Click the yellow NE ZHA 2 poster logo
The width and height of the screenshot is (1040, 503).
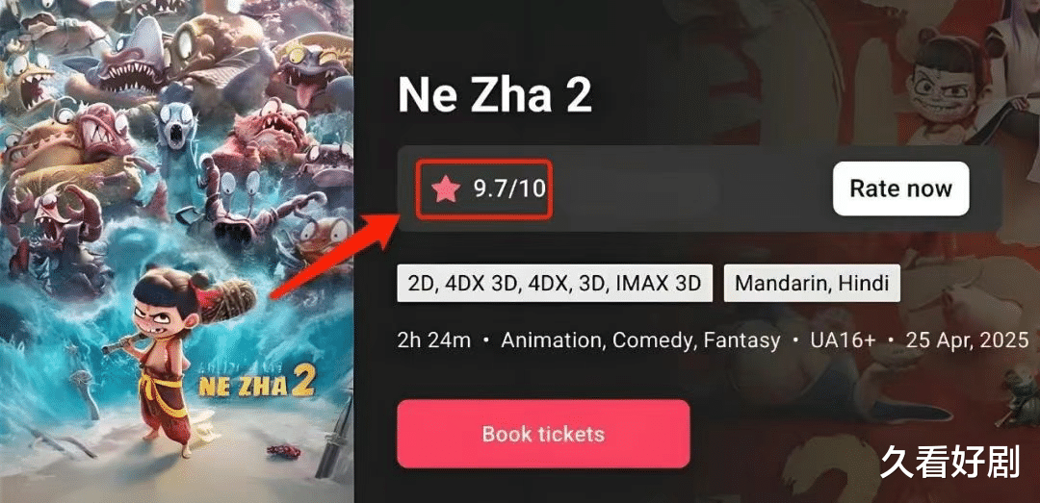pos(256,386)
